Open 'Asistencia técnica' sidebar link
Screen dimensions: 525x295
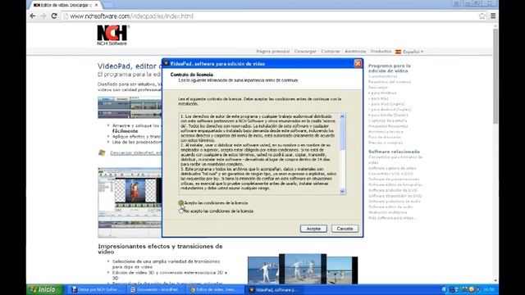(x=386, y=131)
